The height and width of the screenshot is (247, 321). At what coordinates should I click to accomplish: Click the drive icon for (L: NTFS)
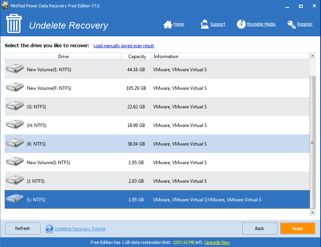coord(15,199)
